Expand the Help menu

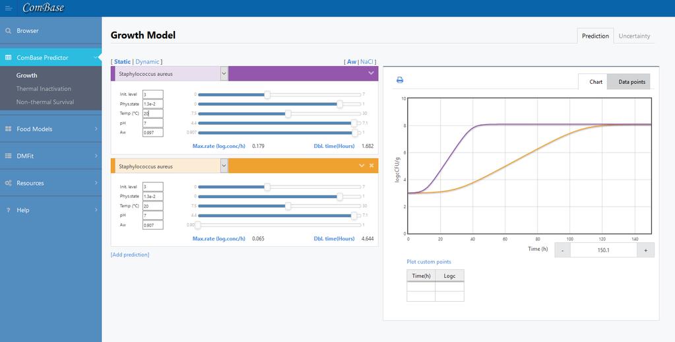tap(96, 210)
